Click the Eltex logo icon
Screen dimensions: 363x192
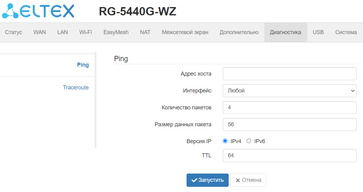[x=11, y=11]
